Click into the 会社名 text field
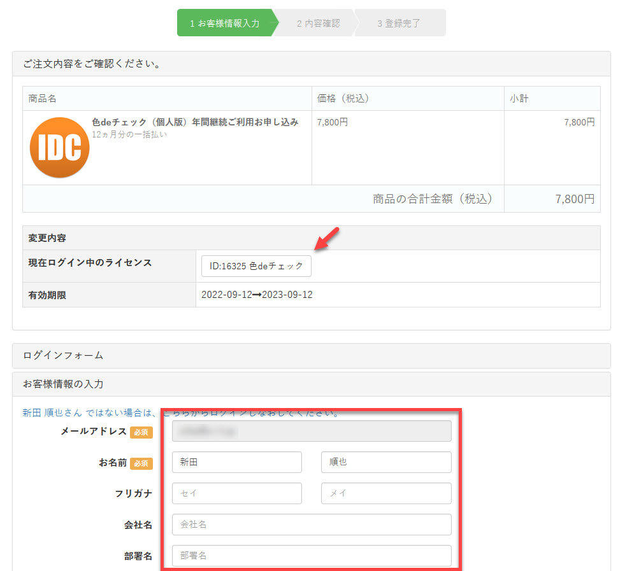618x571 pixels. coord(312,525)
